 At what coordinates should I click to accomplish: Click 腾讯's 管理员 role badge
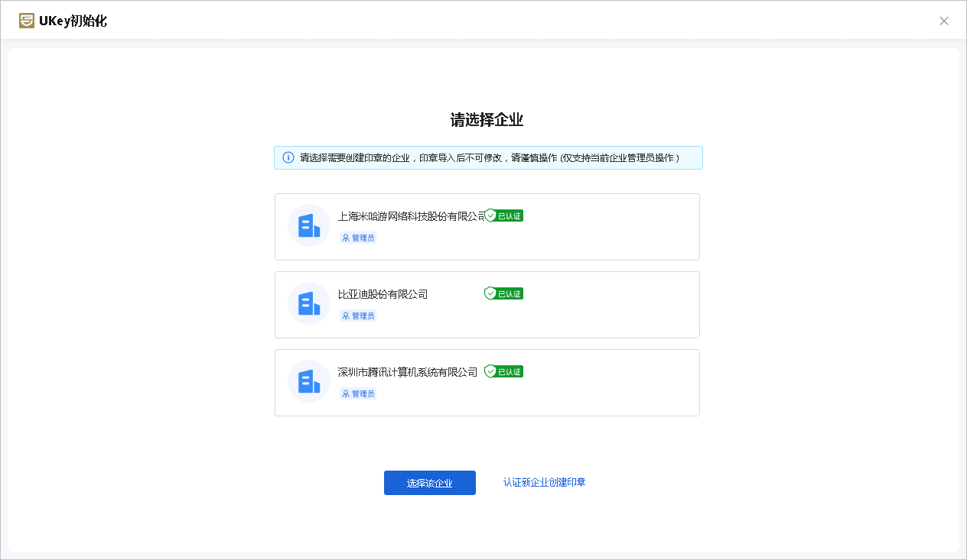pos(358,393)
